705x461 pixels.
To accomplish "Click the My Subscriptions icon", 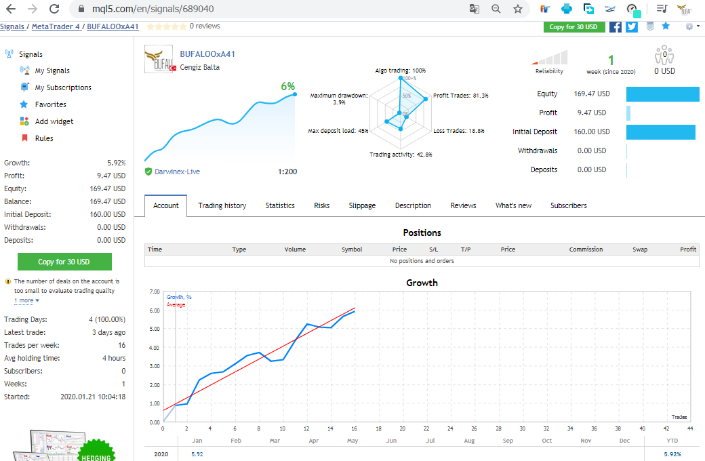I will pos(24,87).
